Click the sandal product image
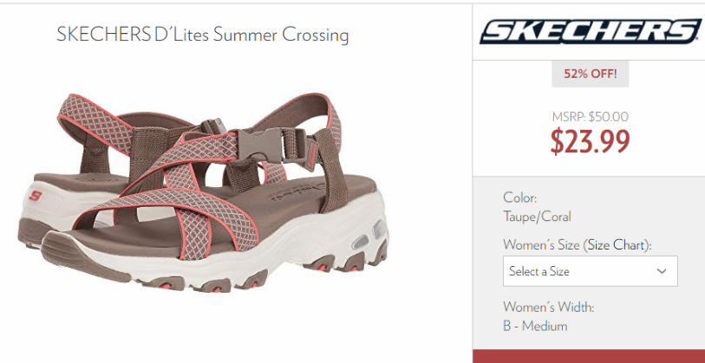705x363 pixels. tap(203, 191)
